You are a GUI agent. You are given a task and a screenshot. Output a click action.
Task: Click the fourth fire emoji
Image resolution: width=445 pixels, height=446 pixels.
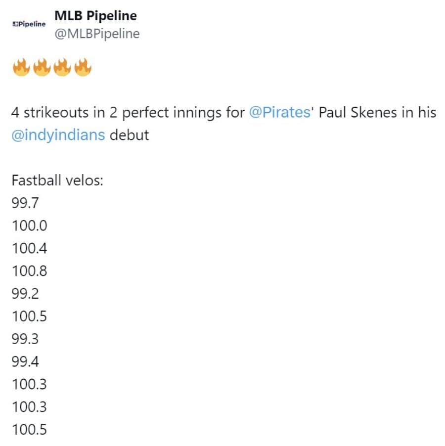[83, 67]
